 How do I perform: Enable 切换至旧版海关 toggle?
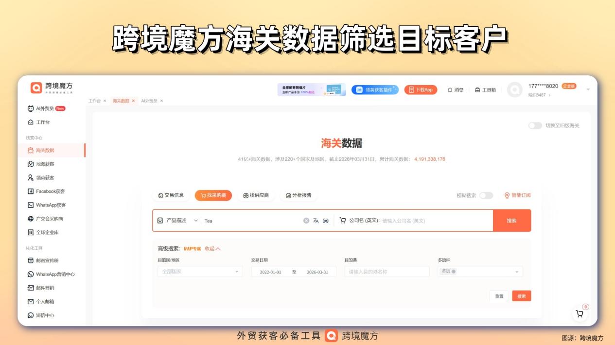[536, 125]
